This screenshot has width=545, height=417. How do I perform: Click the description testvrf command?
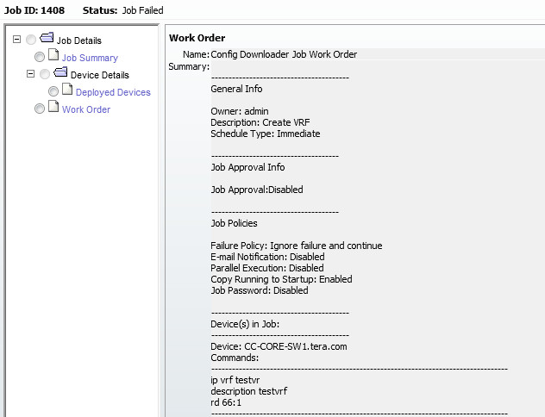tap(249, 391)
